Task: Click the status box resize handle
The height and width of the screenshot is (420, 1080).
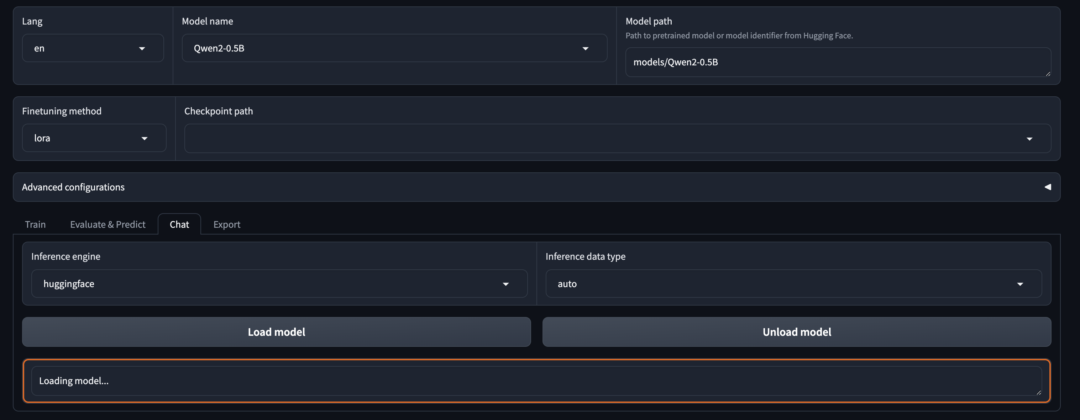Action: pyautogui.click(x=1038, y=392)
